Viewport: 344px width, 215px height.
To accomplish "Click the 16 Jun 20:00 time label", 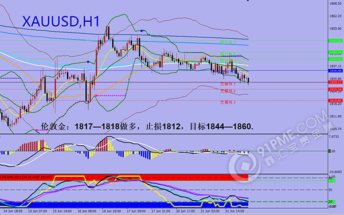I will (x=111, y=211).
